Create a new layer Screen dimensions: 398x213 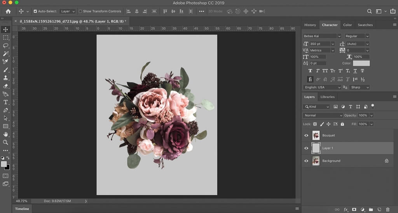(379, 210)
